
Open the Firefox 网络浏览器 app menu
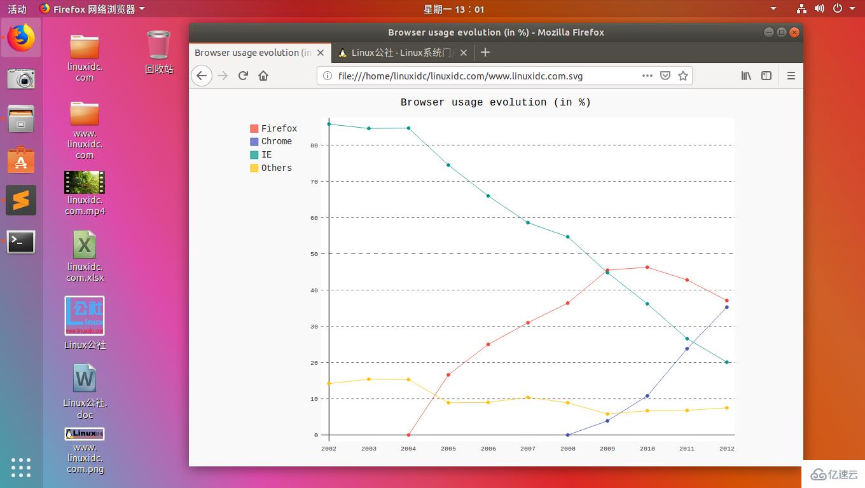pyautogui.click(x=92, y=9)
